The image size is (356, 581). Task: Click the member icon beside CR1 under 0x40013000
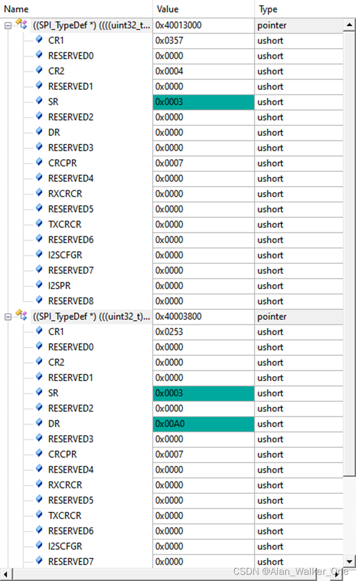[39, 40]
